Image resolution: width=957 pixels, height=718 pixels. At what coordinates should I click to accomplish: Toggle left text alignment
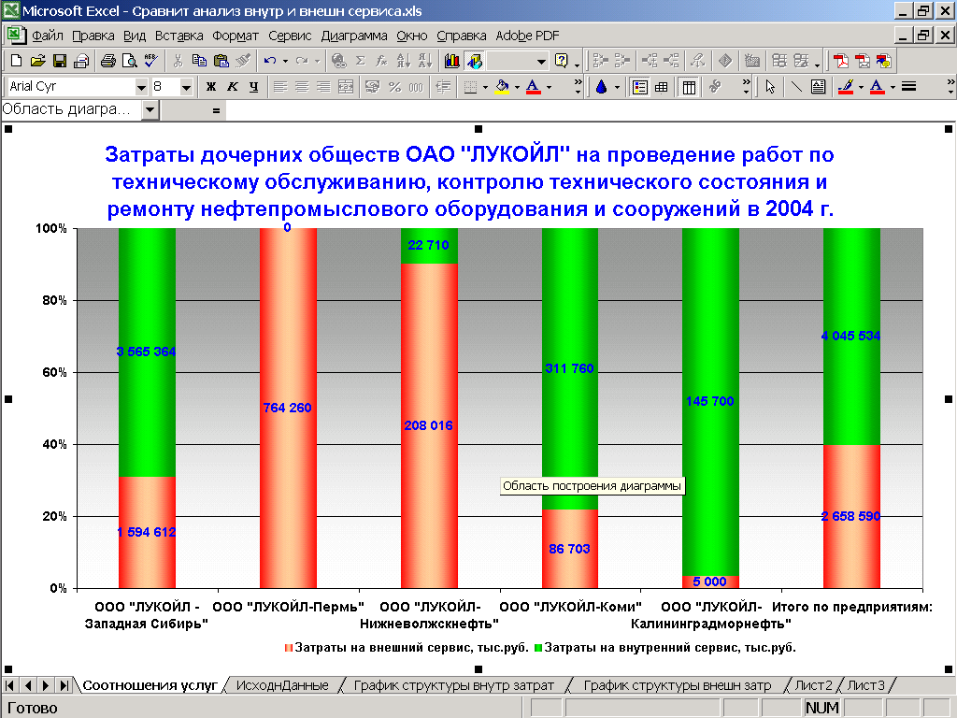[280, 87]
